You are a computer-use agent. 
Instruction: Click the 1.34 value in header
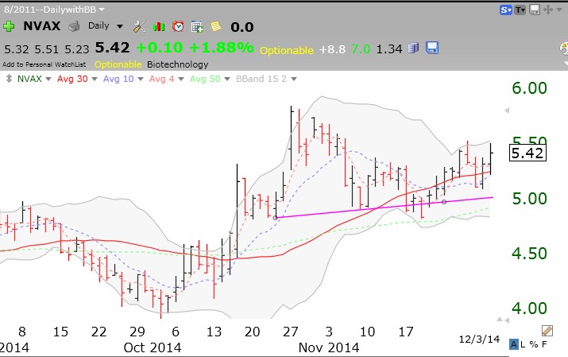coord(389,49)
